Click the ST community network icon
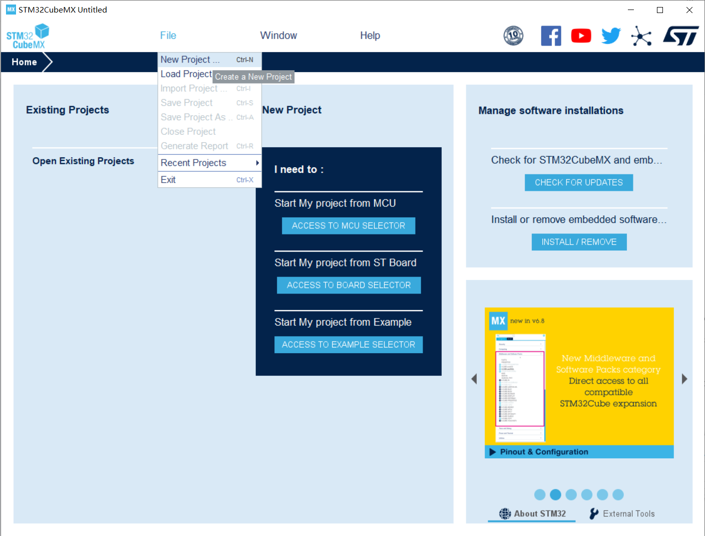The image size is (705, 536). coord(641,36)
